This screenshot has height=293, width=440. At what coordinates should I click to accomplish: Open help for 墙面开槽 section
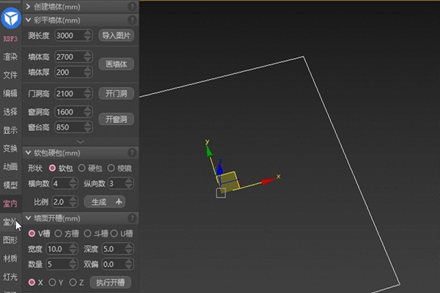(132, 218)
